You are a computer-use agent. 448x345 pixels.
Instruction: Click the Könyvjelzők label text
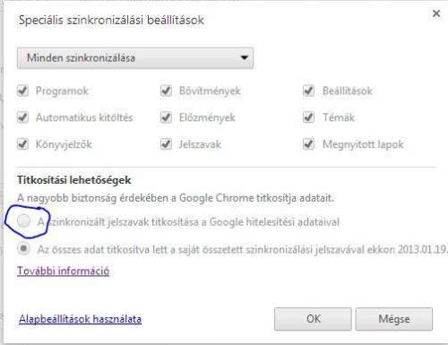tap(64, 144)
